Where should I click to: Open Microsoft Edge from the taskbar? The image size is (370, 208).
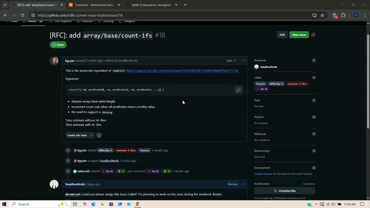click(x=93, y=204)
